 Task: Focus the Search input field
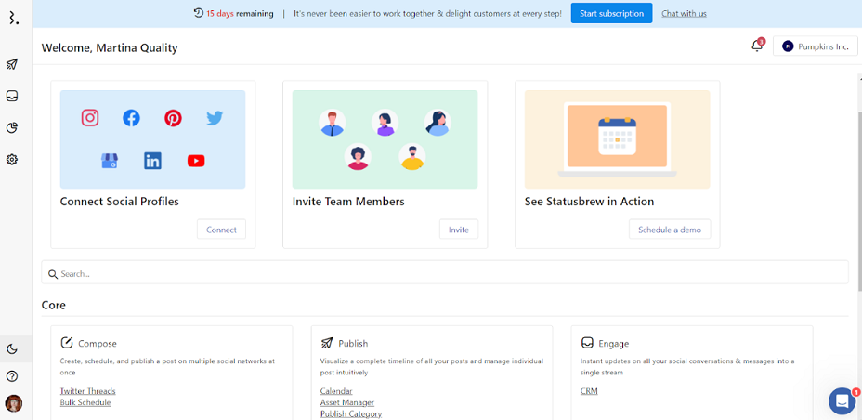[445, 272]
